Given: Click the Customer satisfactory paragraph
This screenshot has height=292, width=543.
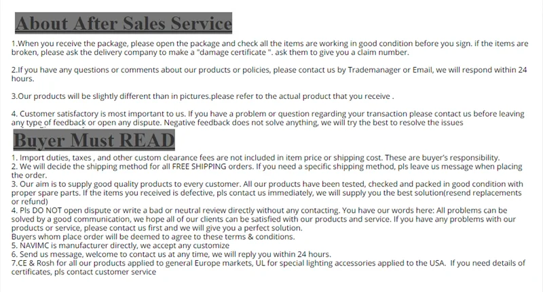Looking at the screenshot, I should (x=267, y=118).
